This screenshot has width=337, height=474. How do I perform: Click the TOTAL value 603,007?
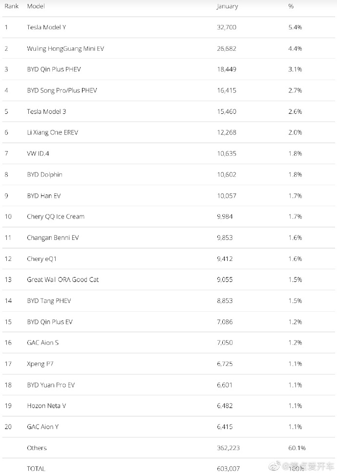click(x=228, y=469)
